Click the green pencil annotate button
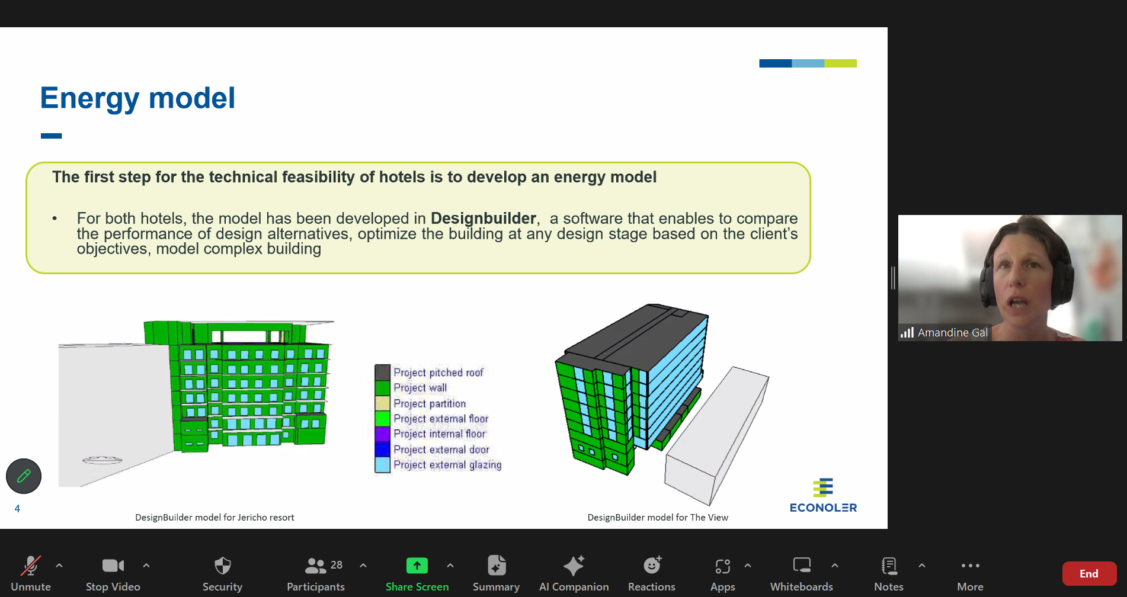The image size is (1127, 597). coord(24,476)
